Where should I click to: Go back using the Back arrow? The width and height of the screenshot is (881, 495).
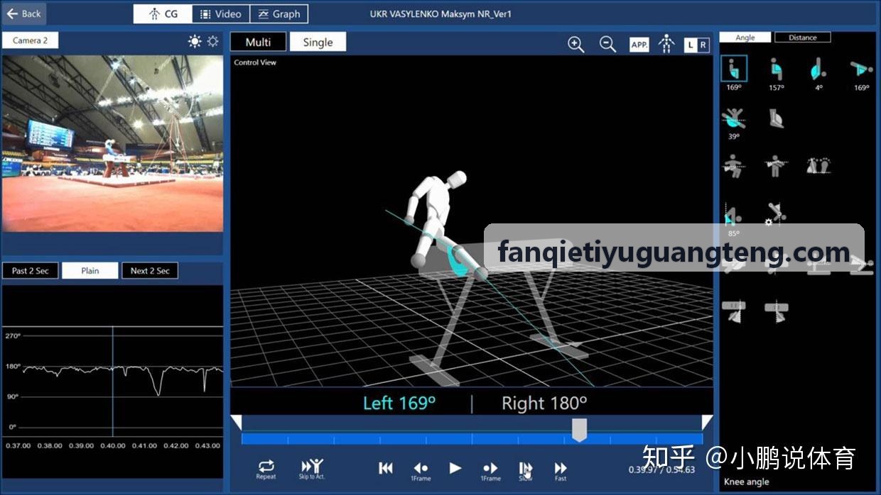coord(23,13)
